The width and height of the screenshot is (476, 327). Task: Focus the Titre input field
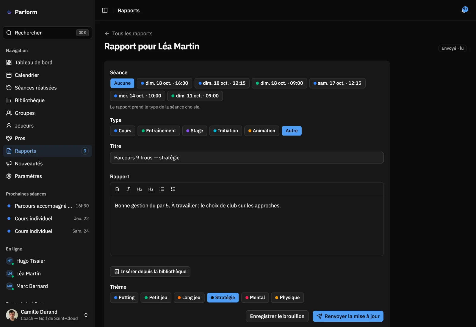tap(247, 158)
